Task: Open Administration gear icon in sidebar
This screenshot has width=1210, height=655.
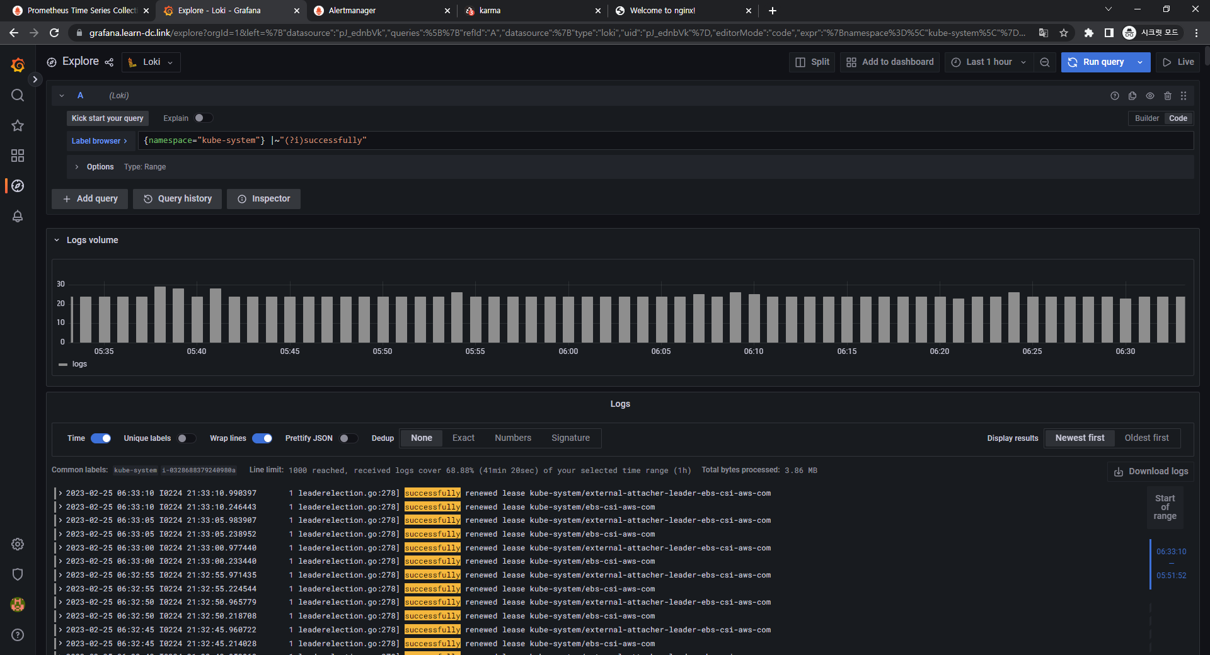Action: pos(18,544)
